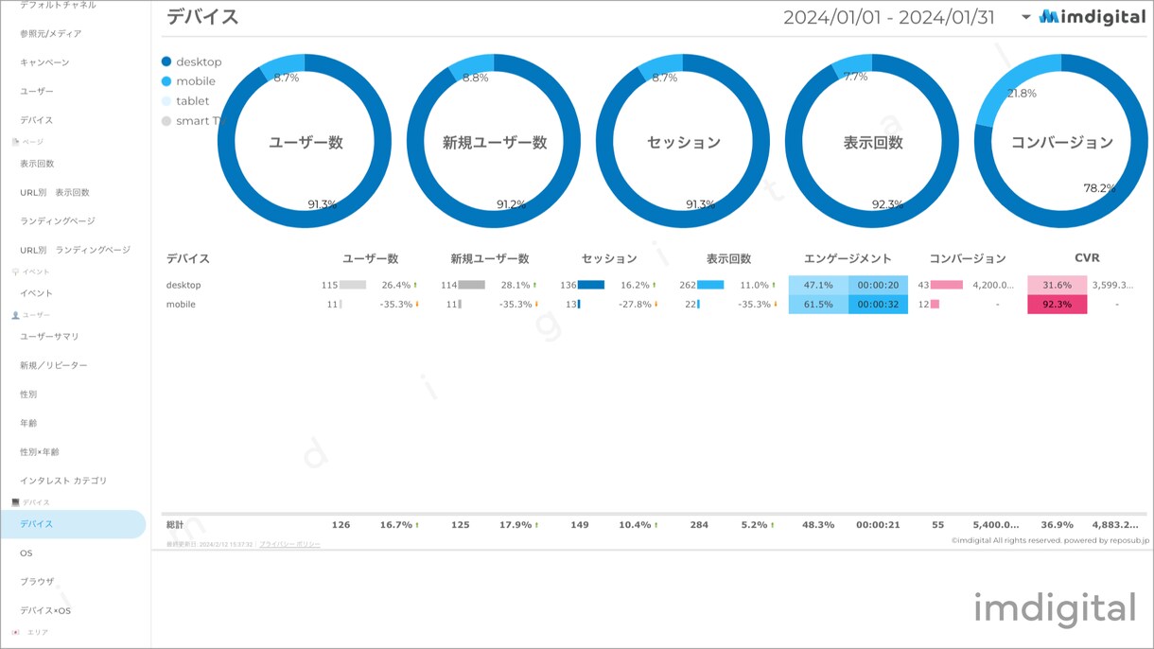The image size is (1154, 649).
Task: Open the OS page in the sidebar
Action: coord(26,553)
